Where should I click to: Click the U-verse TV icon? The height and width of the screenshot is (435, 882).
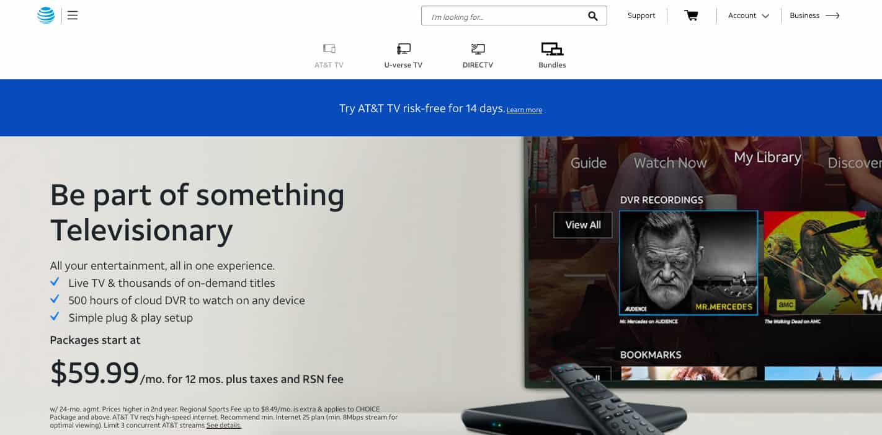(403, 48)
